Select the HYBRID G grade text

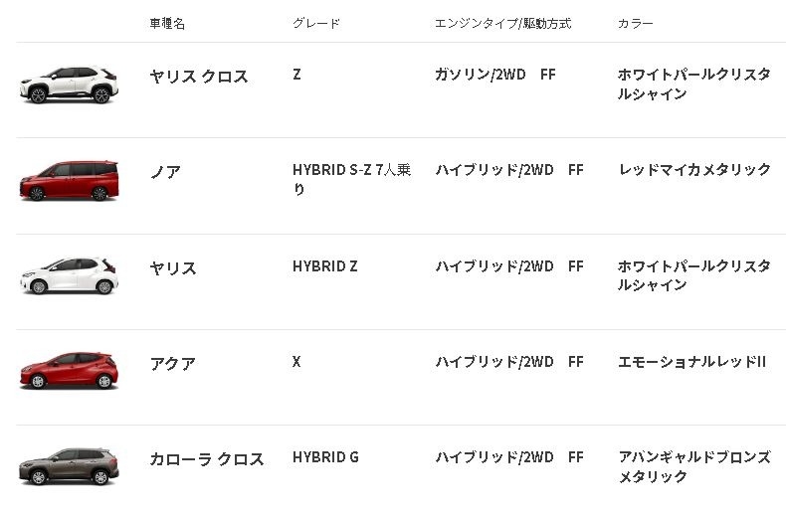[x=325, y=457]
